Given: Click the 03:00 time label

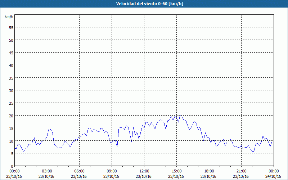Looking at the screenshot, I should coord(47,171).
